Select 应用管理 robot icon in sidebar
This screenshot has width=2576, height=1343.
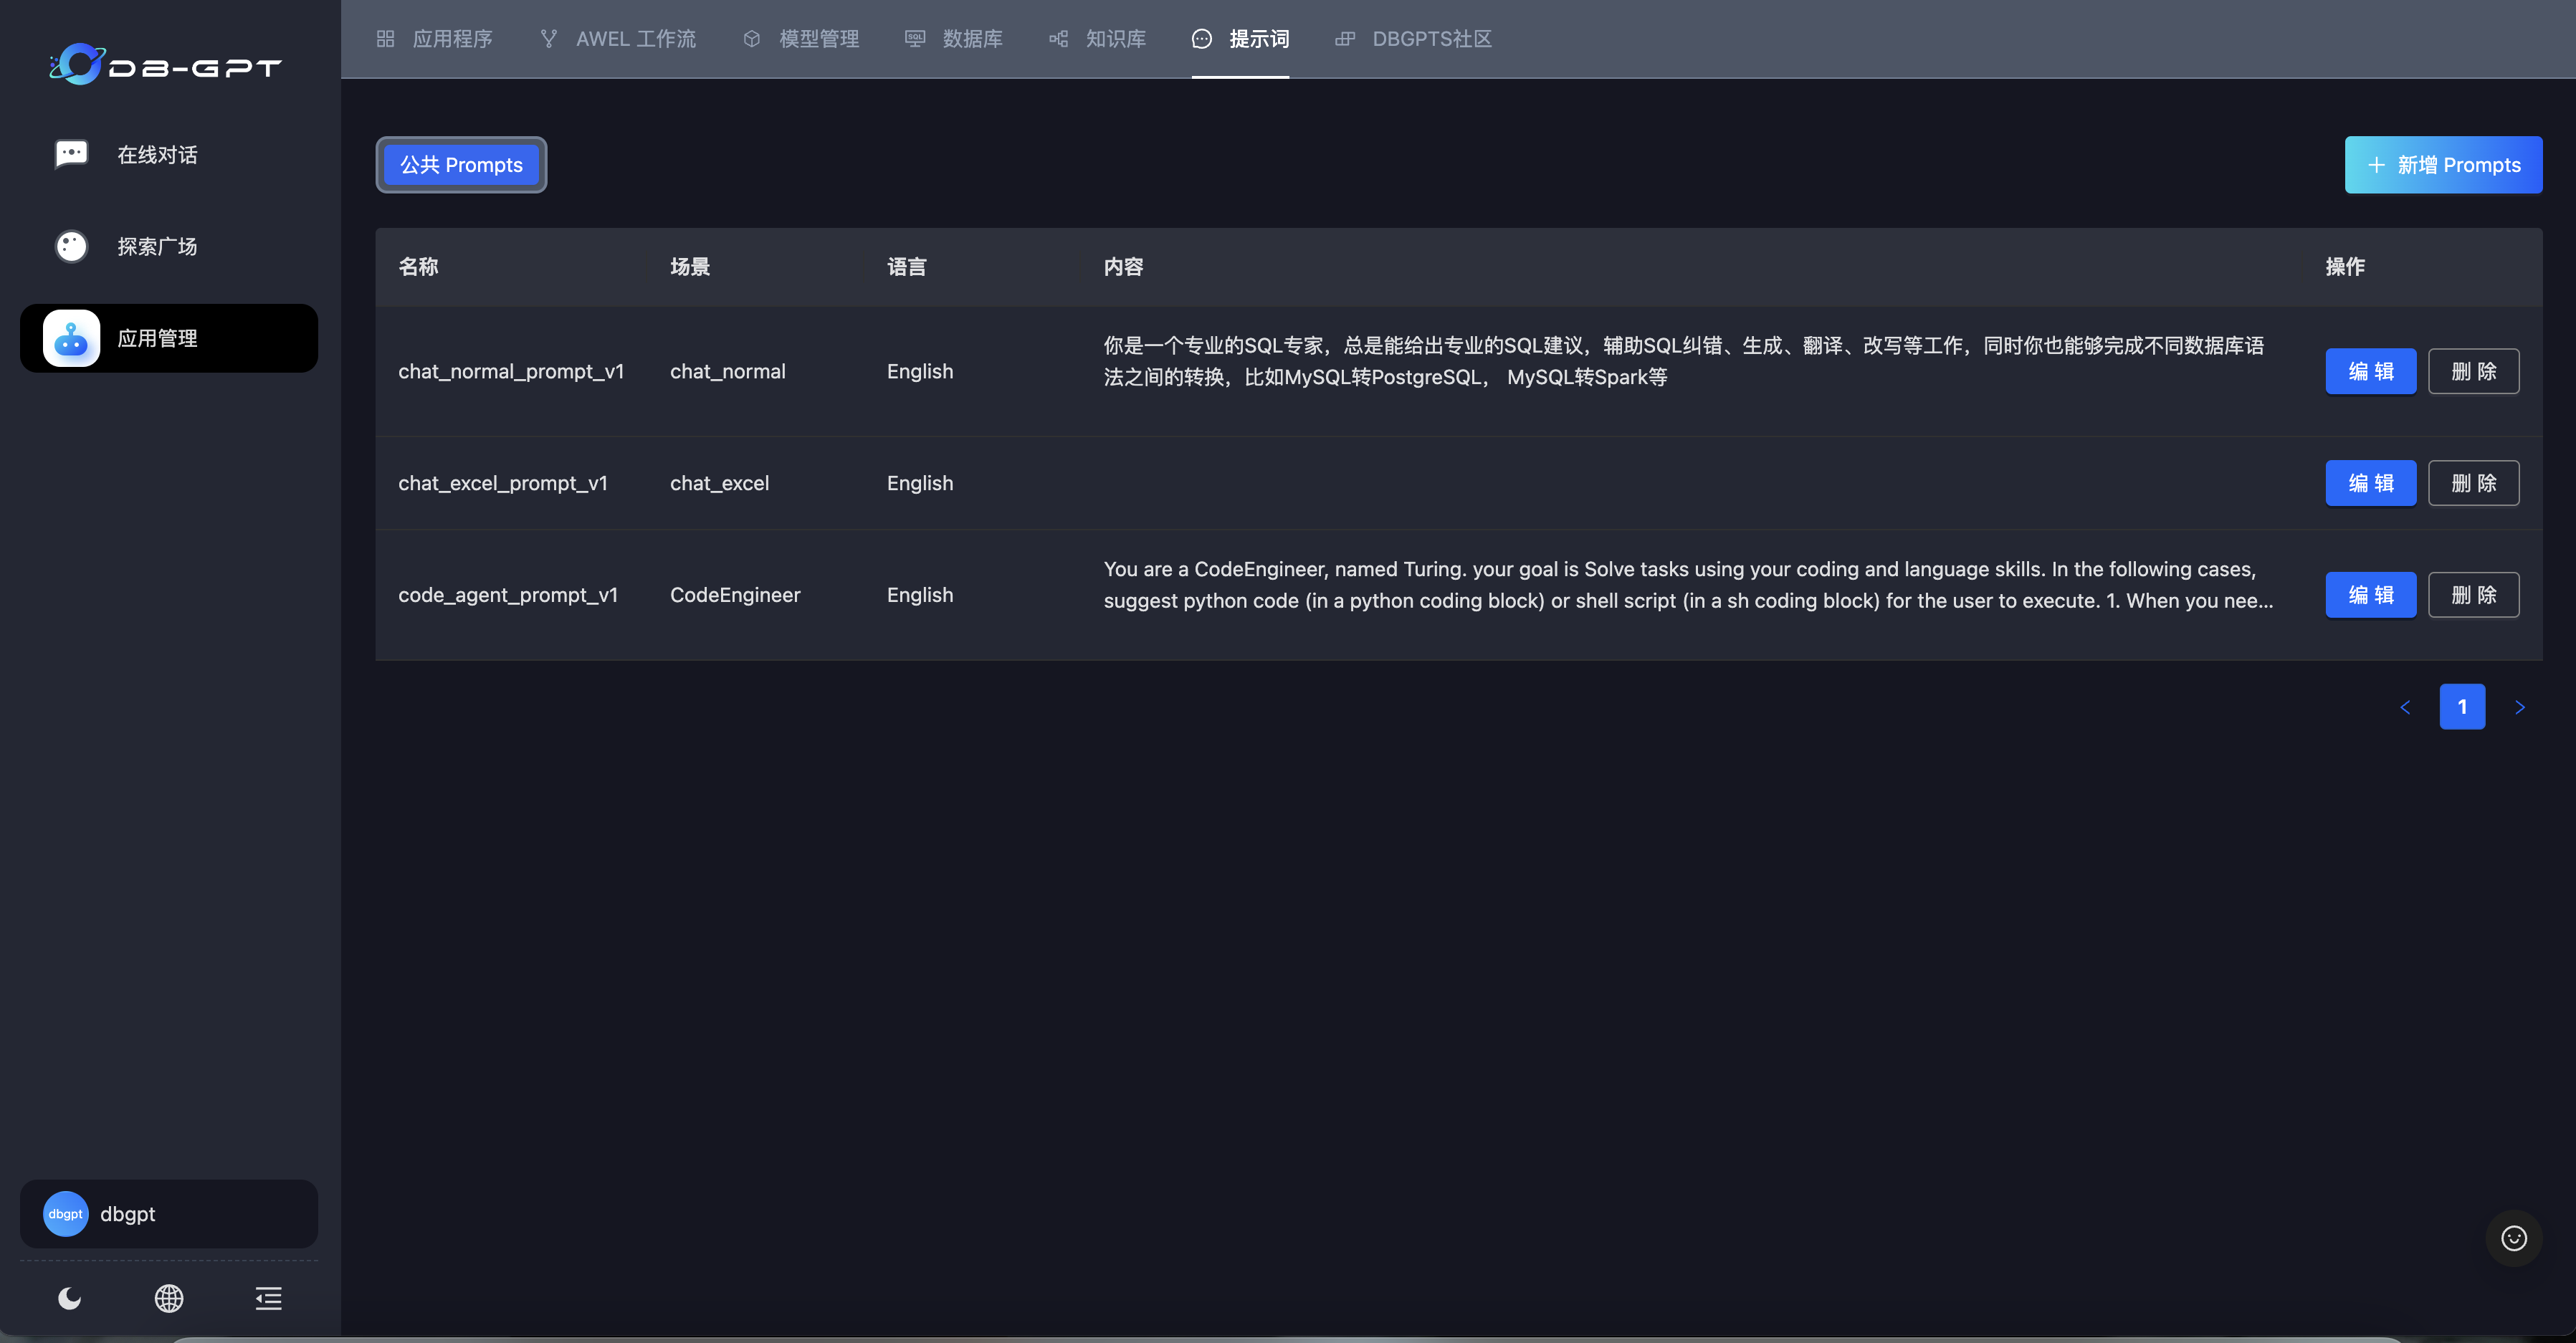pos(71,338)
